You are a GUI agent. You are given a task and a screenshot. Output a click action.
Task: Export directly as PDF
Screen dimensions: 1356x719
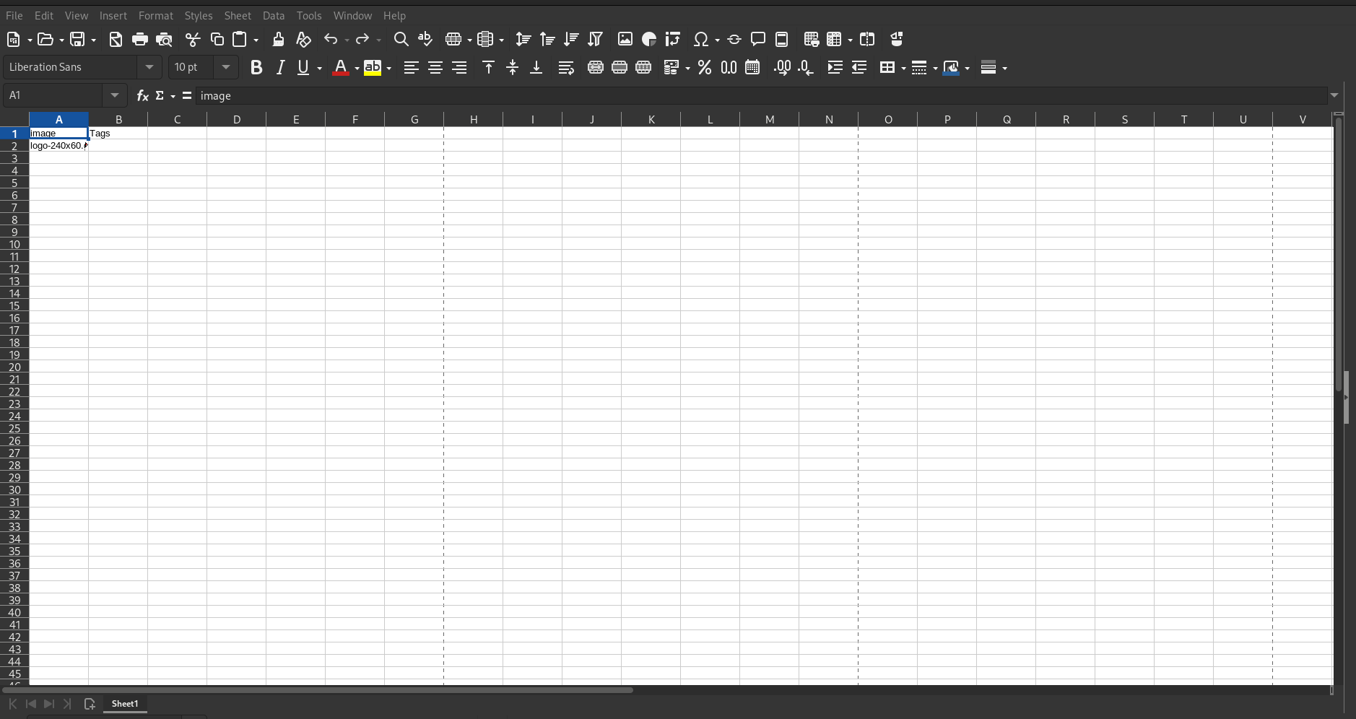coord(116,40)
